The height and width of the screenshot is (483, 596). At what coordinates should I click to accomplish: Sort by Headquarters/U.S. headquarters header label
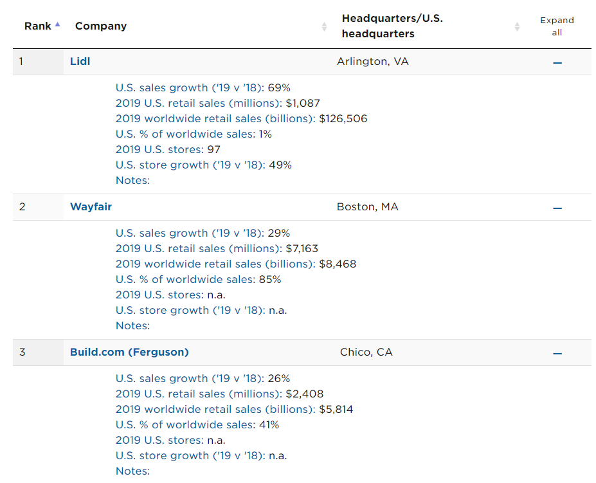point(392,26)
